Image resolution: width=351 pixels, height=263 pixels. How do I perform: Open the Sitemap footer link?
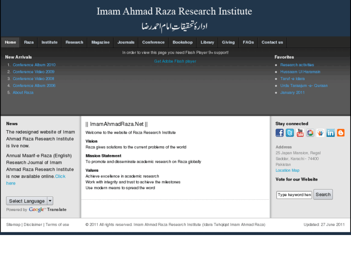pos(13,224)
